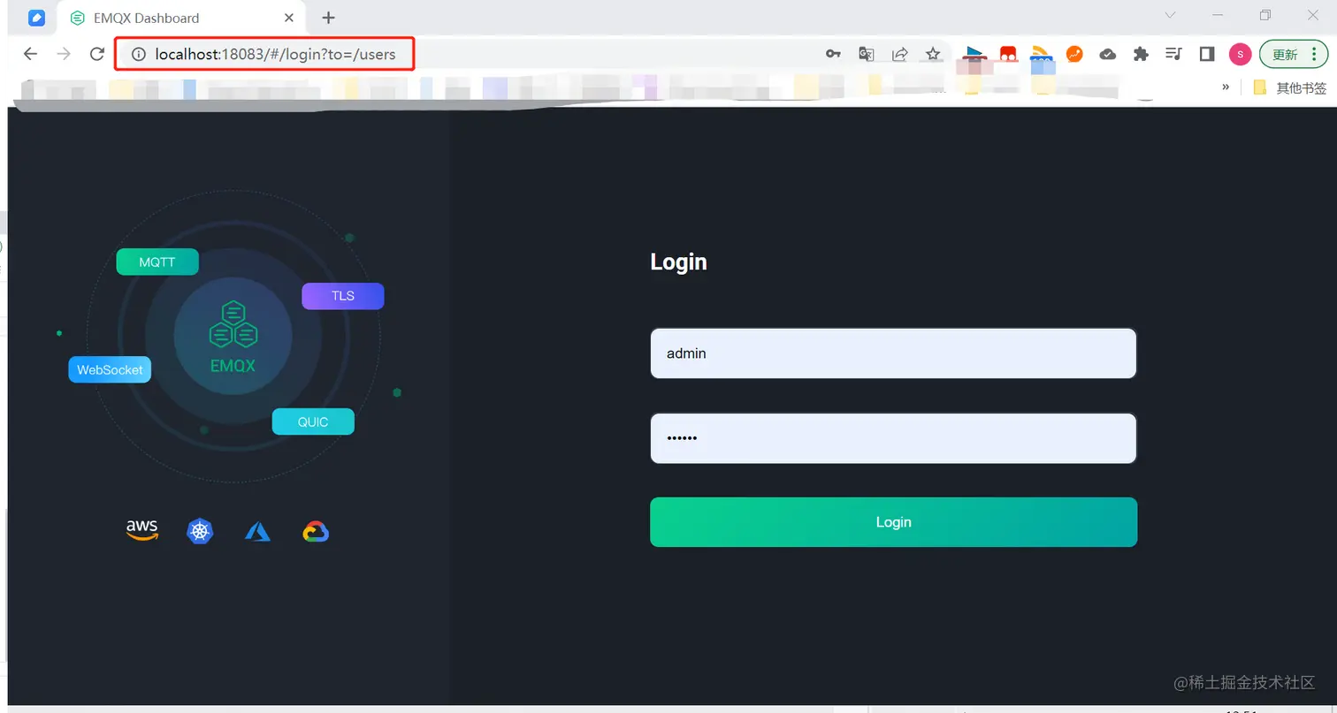The width and height of the screenshot is (1337, 713).
Task: Bookmark this page with the star icon
Action: (x=933, y=54)
